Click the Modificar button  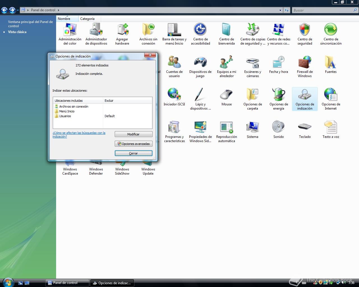(134, 134)
